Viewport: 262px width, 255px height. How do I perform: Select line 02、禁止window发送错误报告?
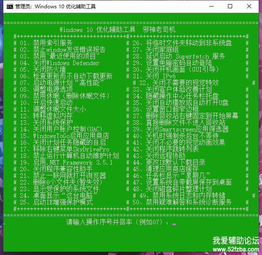coord(63,50)
